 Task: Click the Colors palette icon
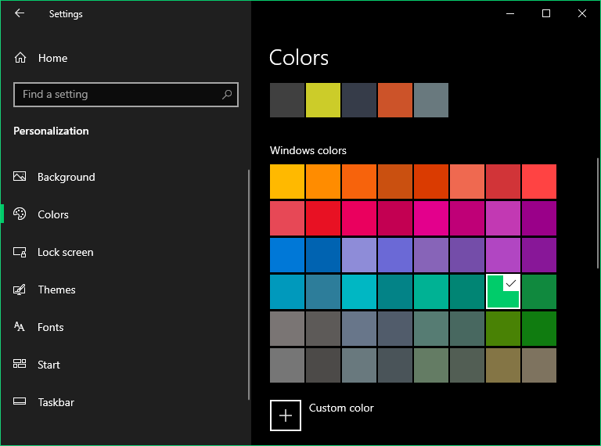20,214
